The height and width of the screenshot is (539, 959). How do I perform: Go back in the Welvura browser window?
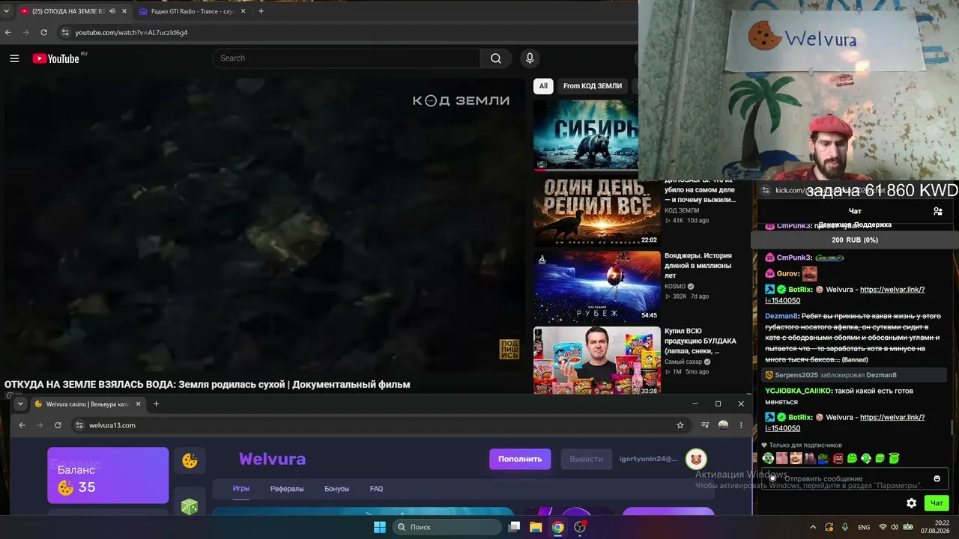click(22, 425)
